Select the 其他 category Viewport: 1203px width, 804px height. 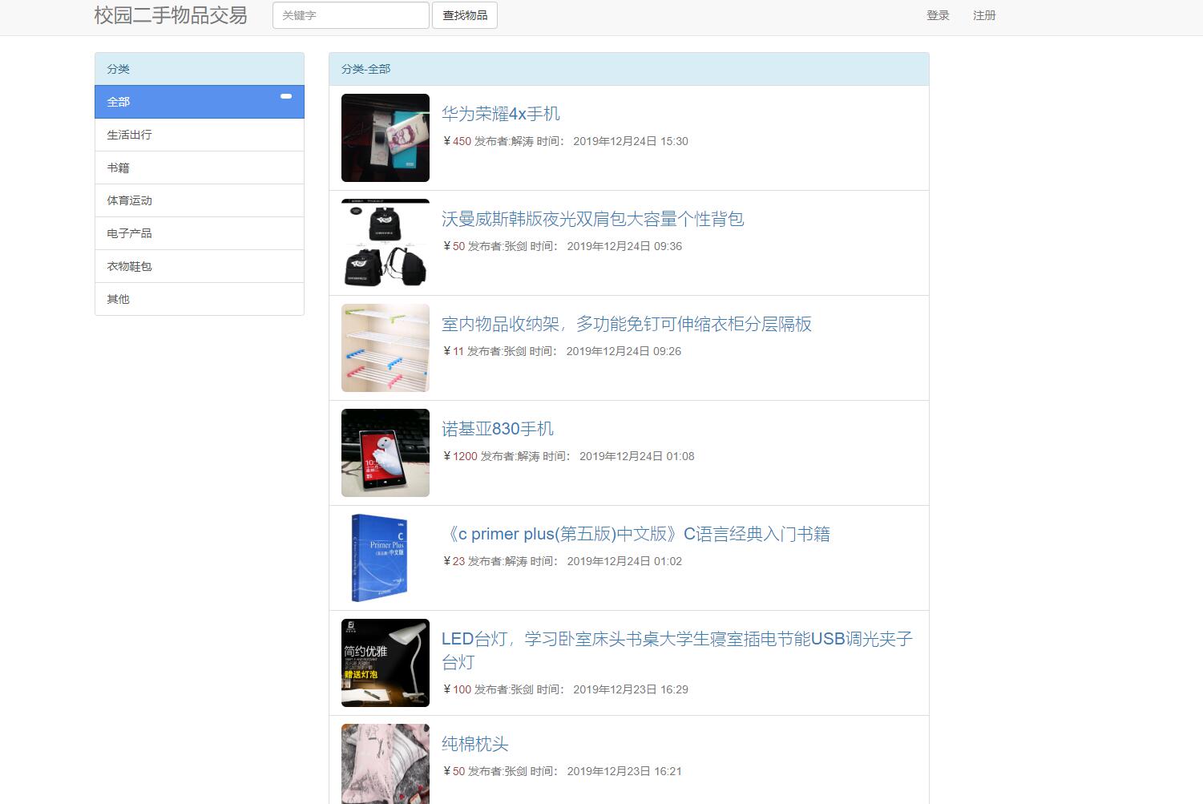(x=118, y=298)
